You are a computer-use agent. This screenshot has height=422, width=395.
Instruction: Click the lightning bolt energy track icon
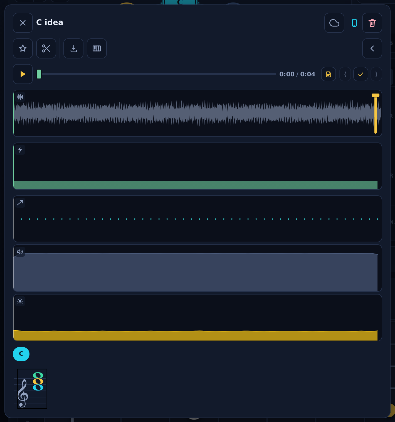coord(20,150)
